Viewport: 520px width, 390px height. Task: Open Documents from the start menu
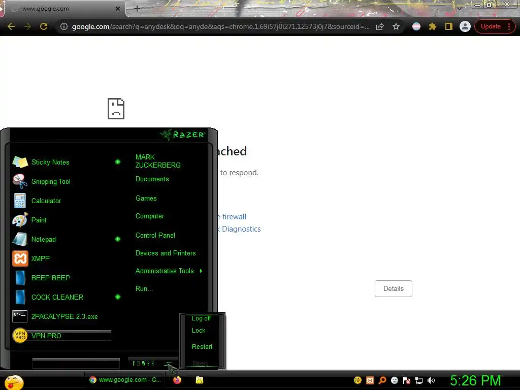click(x=152, y=179)
